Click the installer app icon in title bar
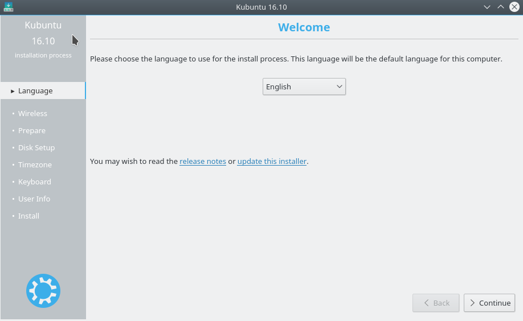 coord(9,7)
